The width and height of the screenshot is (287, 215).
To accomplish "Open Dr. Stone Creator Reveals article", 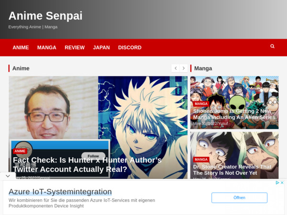I will tap(232, 170).
